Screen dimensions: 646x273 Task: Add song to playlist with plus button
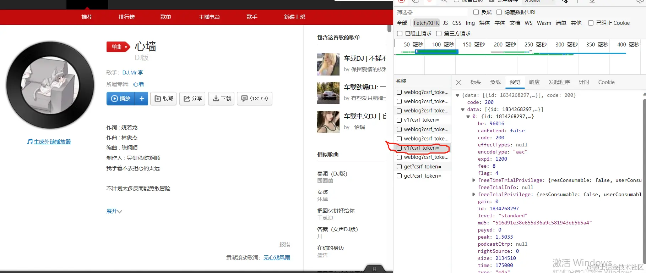coord(142,99)
